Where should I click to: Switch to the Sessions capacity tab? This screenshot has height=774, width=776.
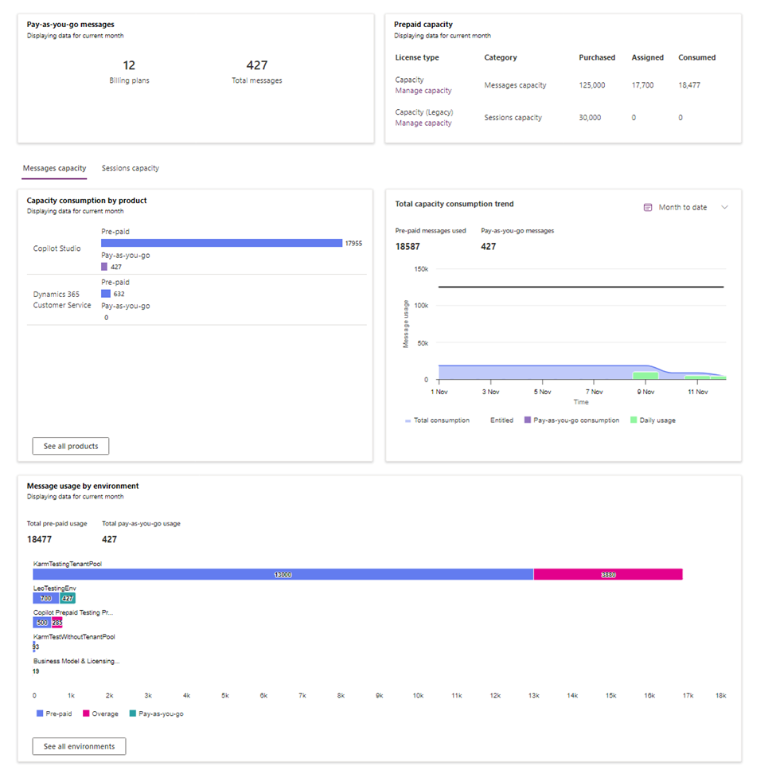(x=131, y=168)
